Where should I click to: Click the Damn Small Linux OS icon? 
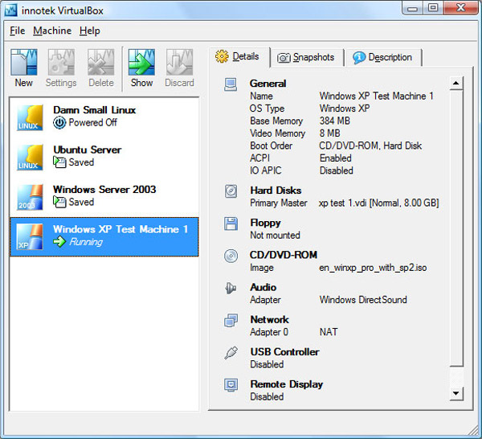click(x=30, y=117)
